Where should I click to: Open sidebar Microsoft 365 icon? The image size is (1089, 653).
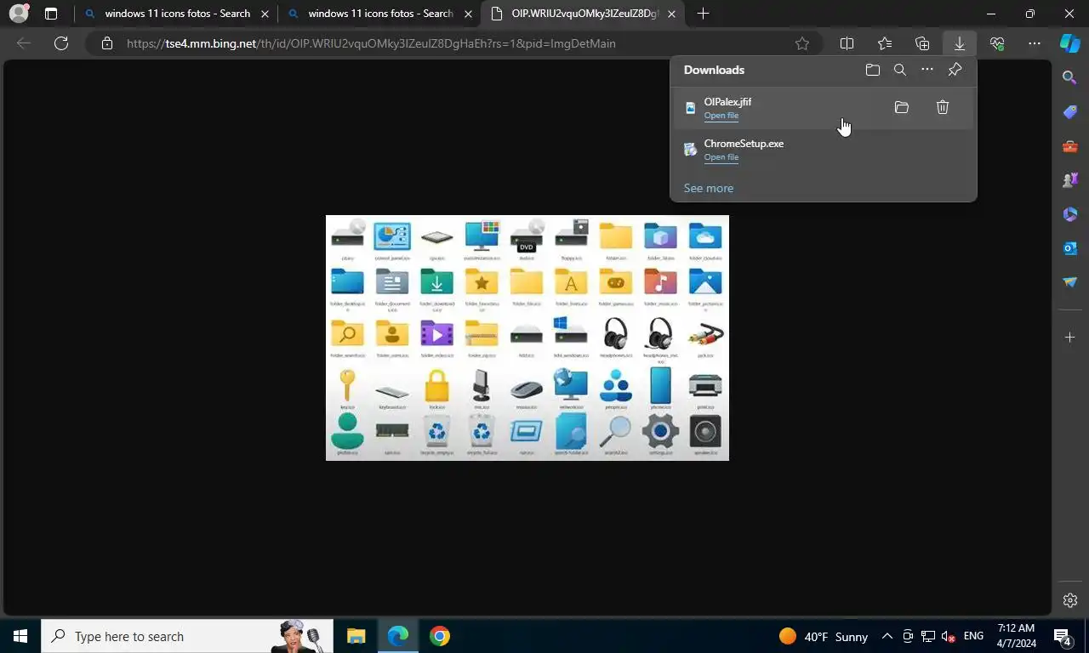tap(1070, 214)
